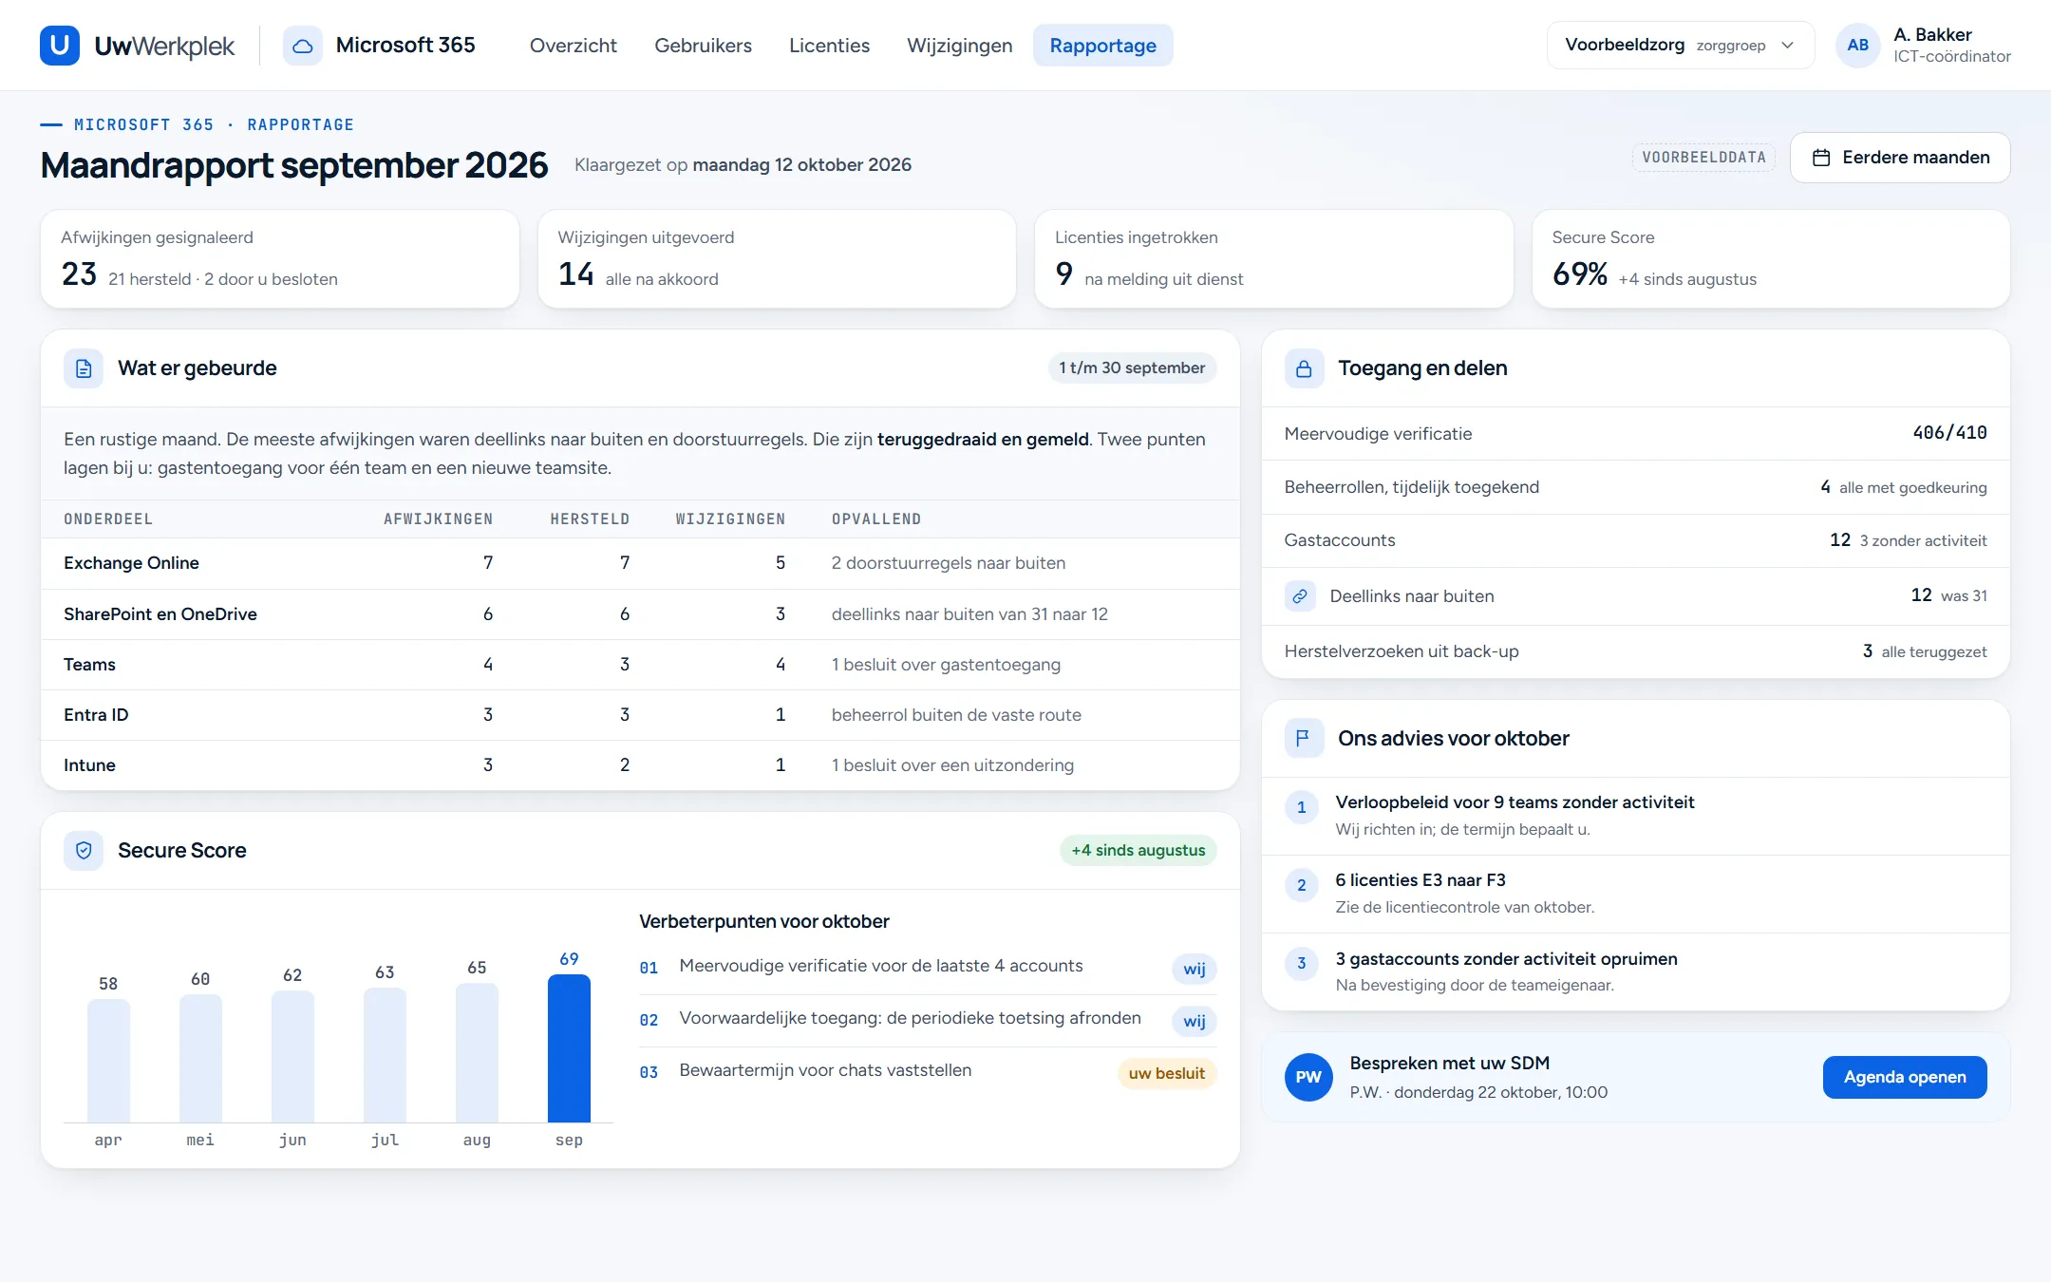Screen dimensions: 2051x1282
Task: Click the Microsoft 365 cloud icon
Action: 302,46
